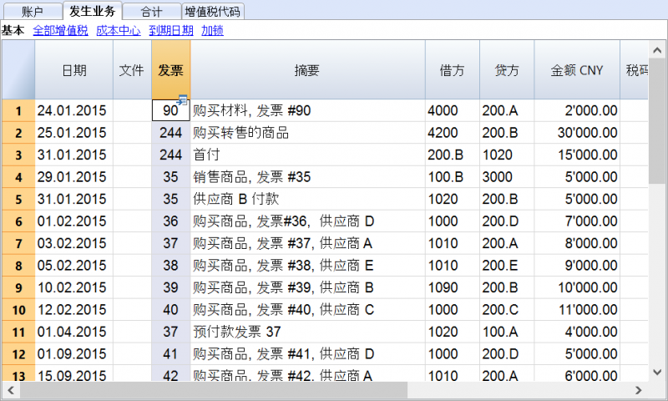
Task: Click the horizontal scrollbar thumb
Action: (x=214, y=390)
